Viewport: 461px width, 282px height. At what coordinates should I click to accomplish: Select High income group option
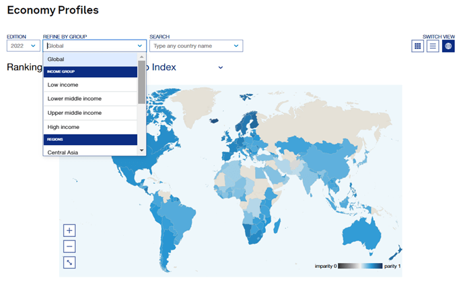(90, 127)
